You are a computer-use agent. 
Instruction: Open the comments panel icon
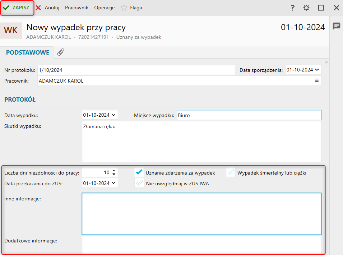[337, 26]
